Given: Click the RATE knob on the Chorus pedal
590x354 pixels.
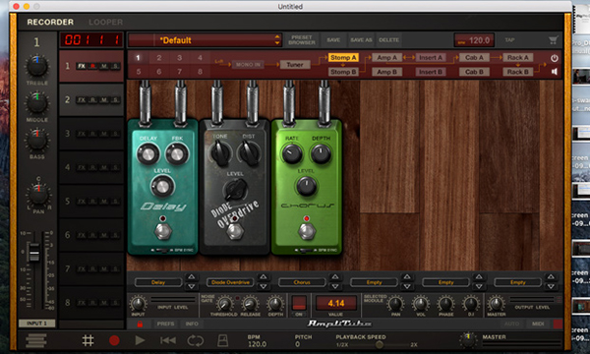Looking at the screenshot, I should click(292, 153).
